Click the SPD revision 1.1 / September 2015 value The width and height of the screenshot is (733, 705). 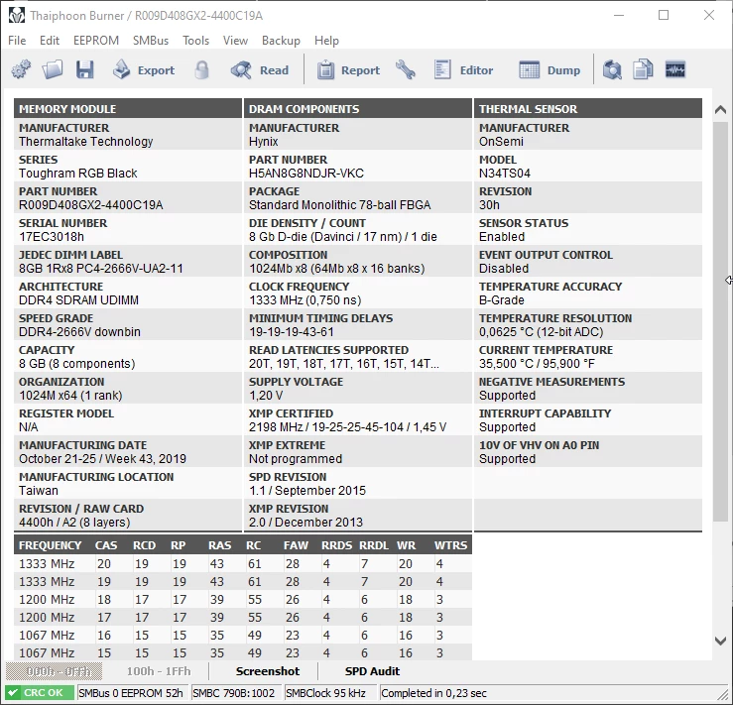click(x=307, y=491)
